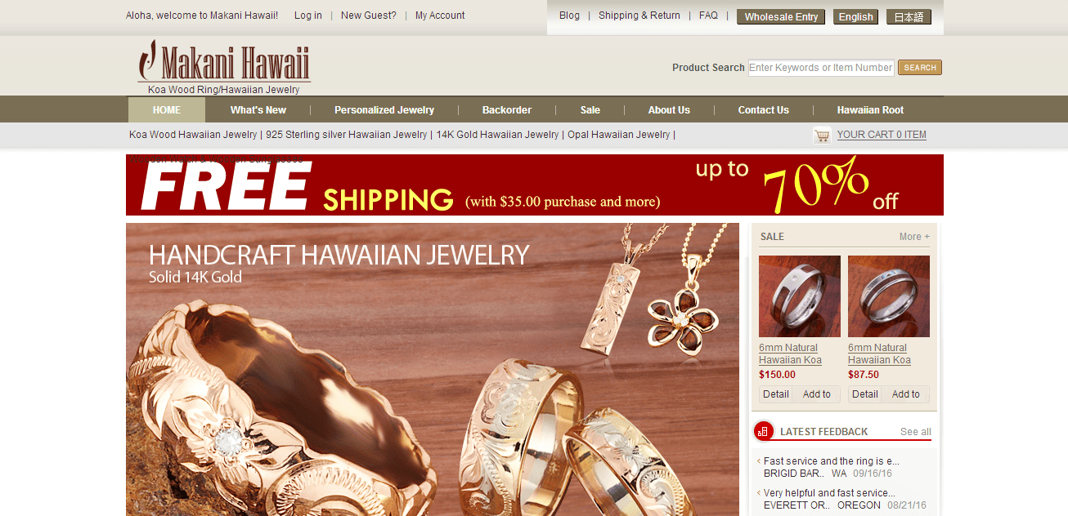Expand the Sale section with More +
The width and height of the screenshot is (1068, 516).
coord(914,237)
